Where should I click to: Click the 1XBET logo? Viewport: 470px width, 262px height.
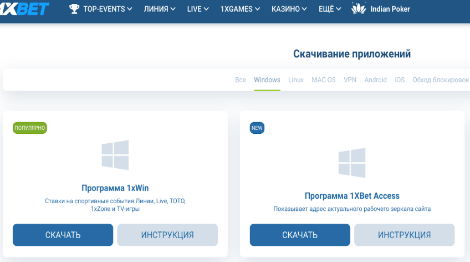[24, 9]
